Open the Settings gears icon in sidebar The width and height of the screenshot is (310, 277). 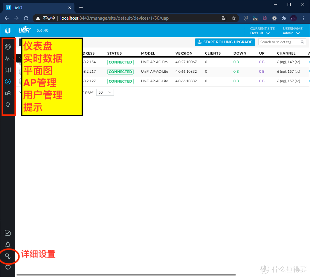pos(8,256)
